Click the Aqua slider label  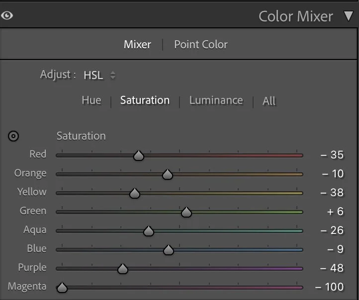pyautogui.click(x=35, y=230)
